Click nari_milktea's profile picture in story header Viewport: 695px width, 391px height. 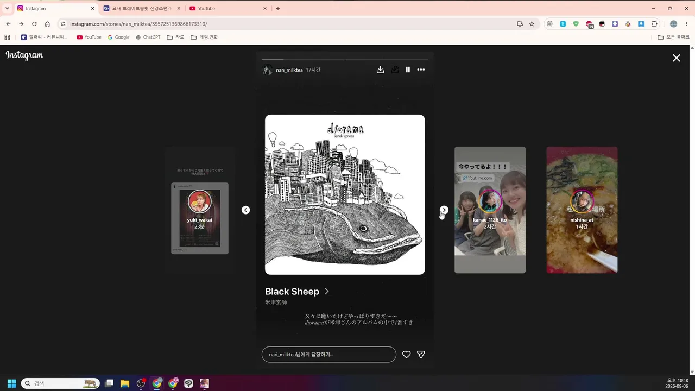(x=267, y=70)
